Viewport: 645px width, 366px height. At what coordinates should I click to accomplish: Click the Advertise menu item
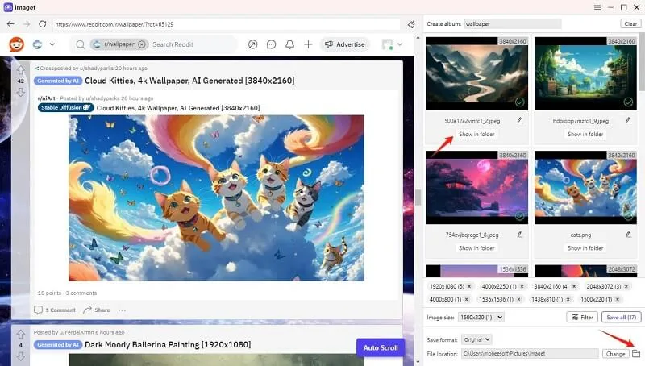[x=344, y=44]
